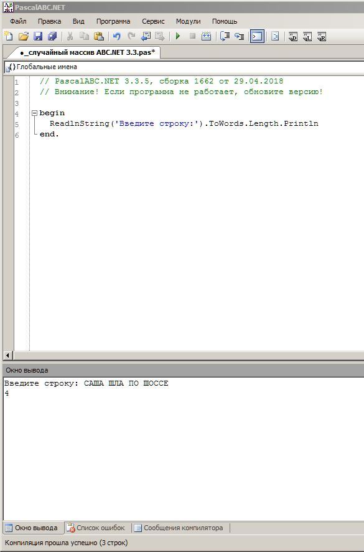The width and height of the screenshot is (364, 552).
Task: Click the open folder toolbar icon
Action: [23, 36]
